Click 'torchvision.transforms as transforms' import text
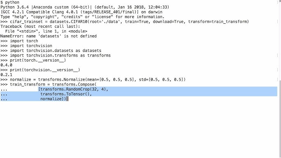281x158 pixels. (68, 55)
